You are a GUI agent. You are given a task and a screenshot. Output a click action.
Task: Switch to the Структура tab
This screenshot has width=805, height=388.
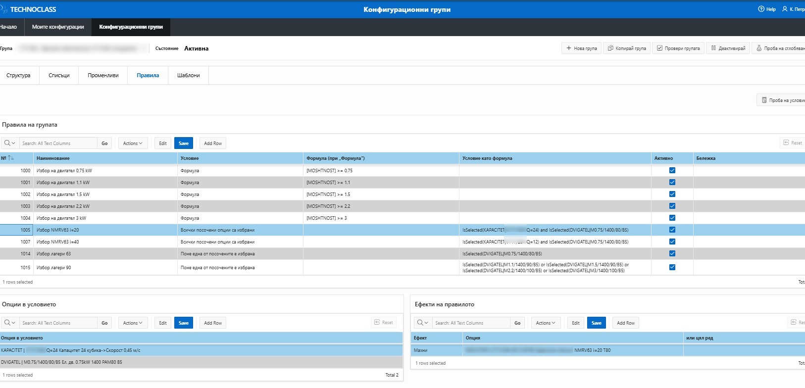pyautogui.click(x=18, y=75)
